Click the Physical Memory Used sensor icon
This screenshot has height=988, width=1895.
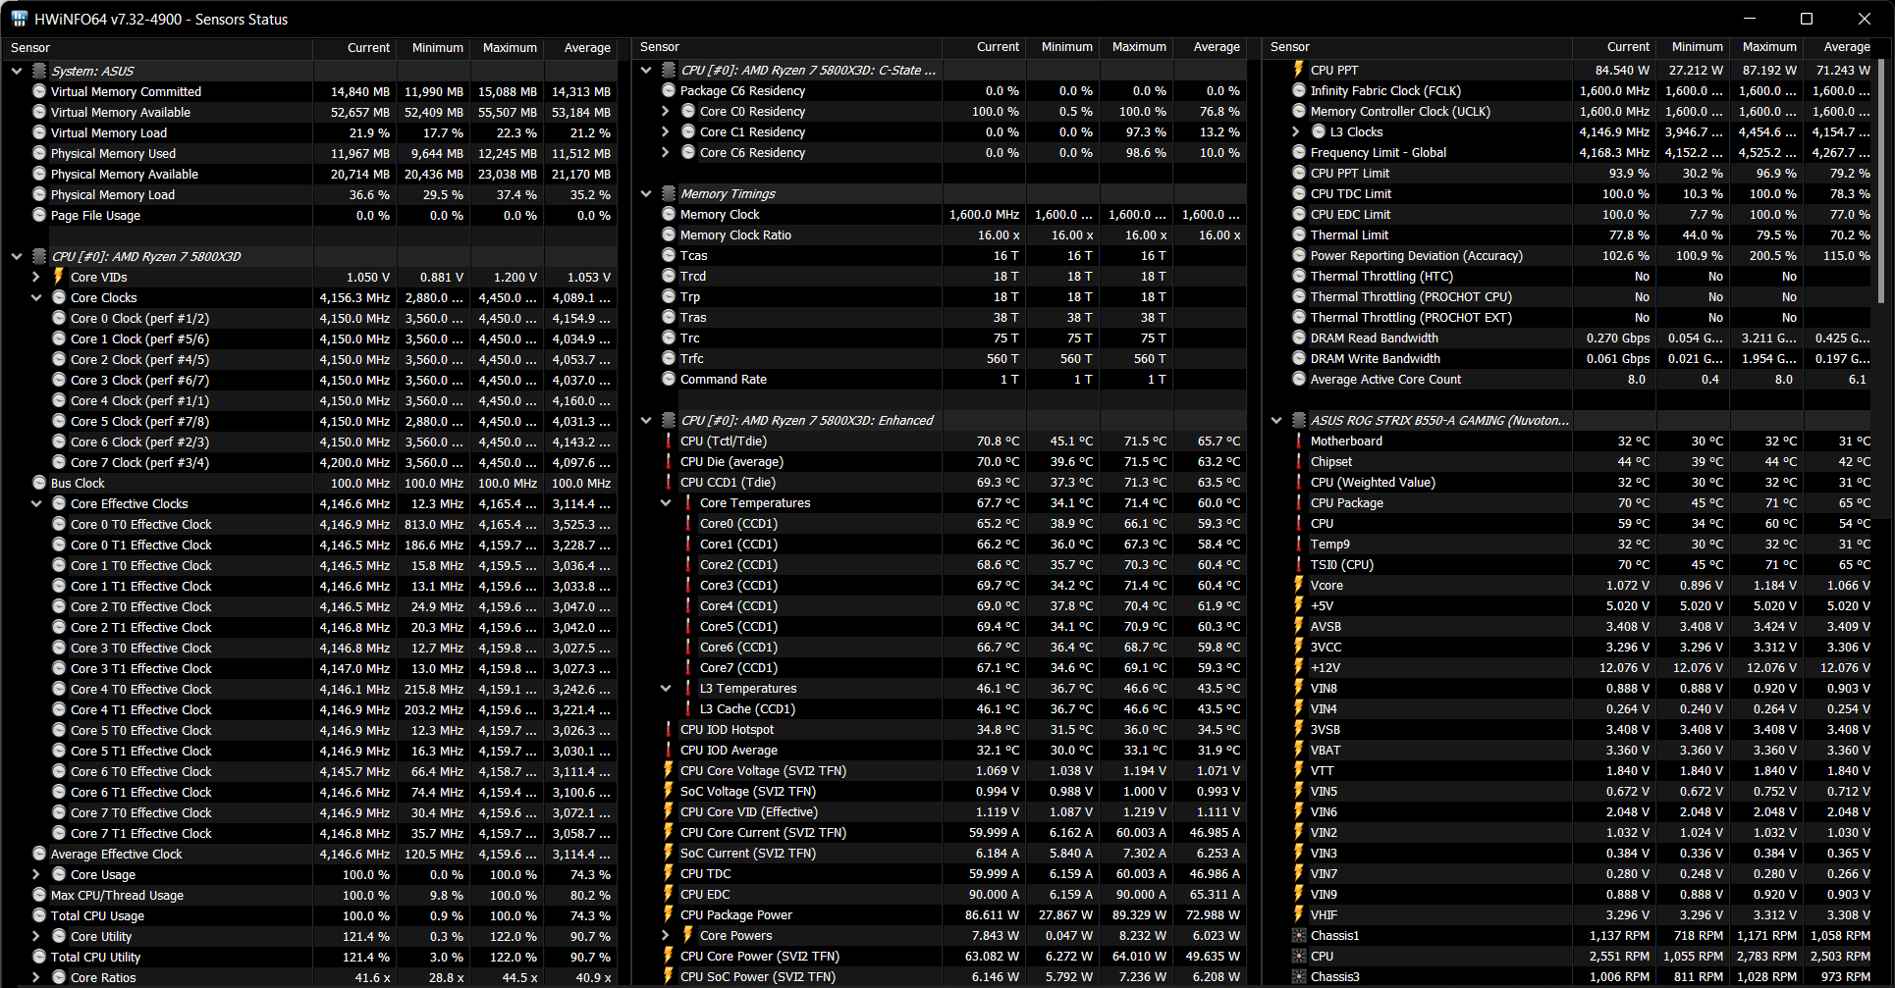point(39,153)
